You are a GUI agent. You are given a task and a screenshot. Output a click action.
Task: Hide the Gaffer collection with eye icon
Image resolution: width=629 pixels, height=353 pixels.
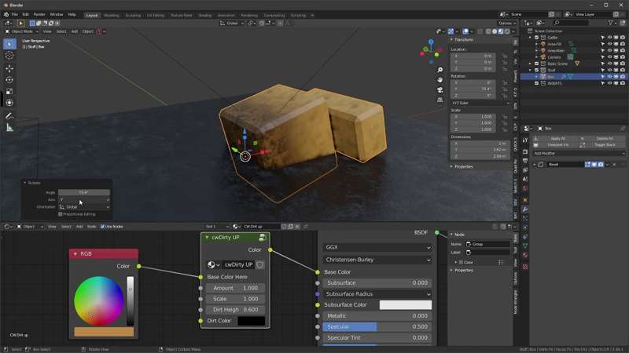click(609, 38)
